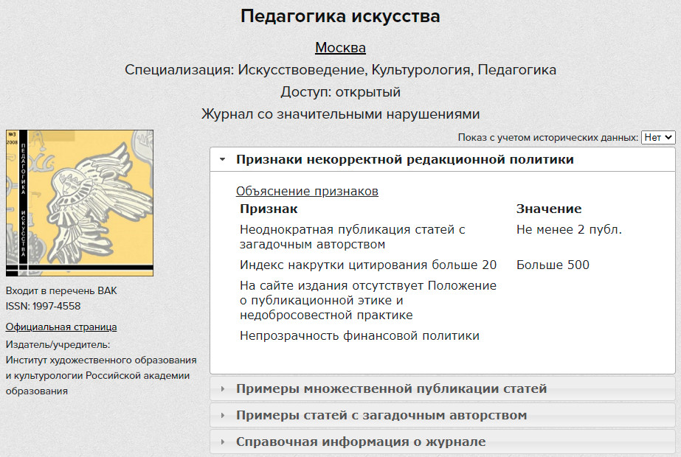Screen dimensions: 681x457
Task: Open the 'Официальная страница' link
Action: coord(61,327)
